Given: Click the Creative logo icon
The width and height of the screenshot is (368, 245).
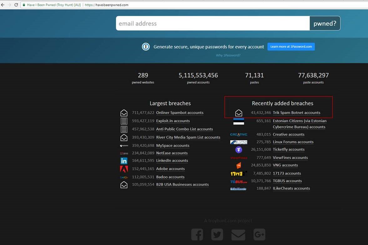Looking at the screenshot, I should point(239,135).
